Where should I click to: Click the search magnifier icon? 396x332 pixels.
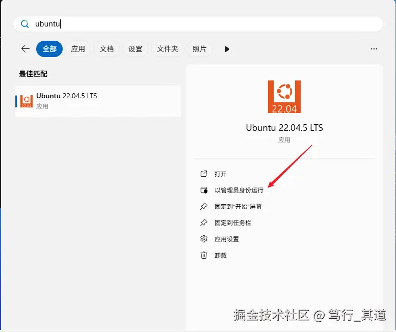click(x=25, y=24)
